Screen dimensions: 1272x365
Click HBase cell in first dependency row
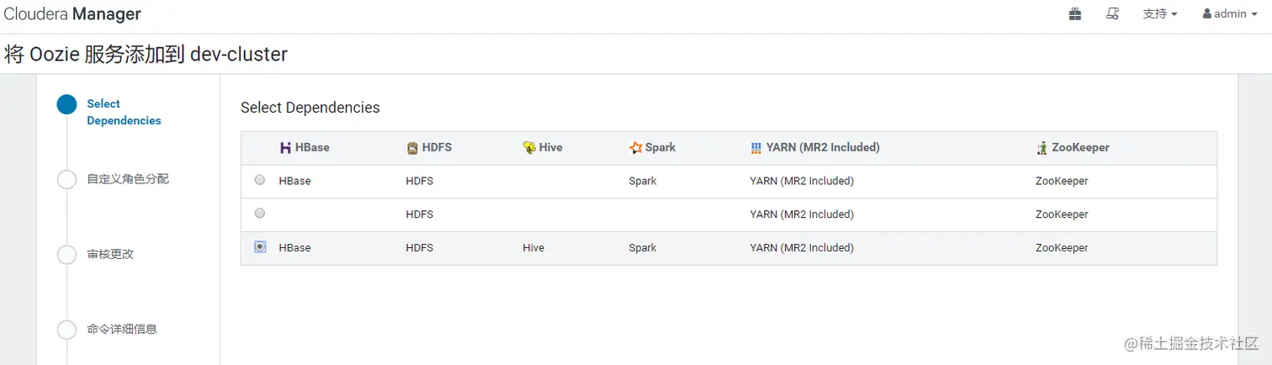295,181
